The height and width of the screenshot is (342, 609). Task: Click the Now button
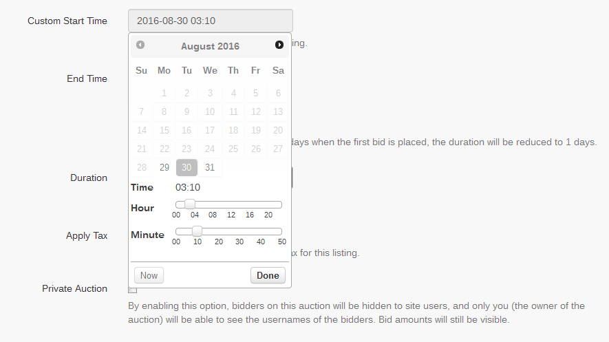click(x=149, y=275)
